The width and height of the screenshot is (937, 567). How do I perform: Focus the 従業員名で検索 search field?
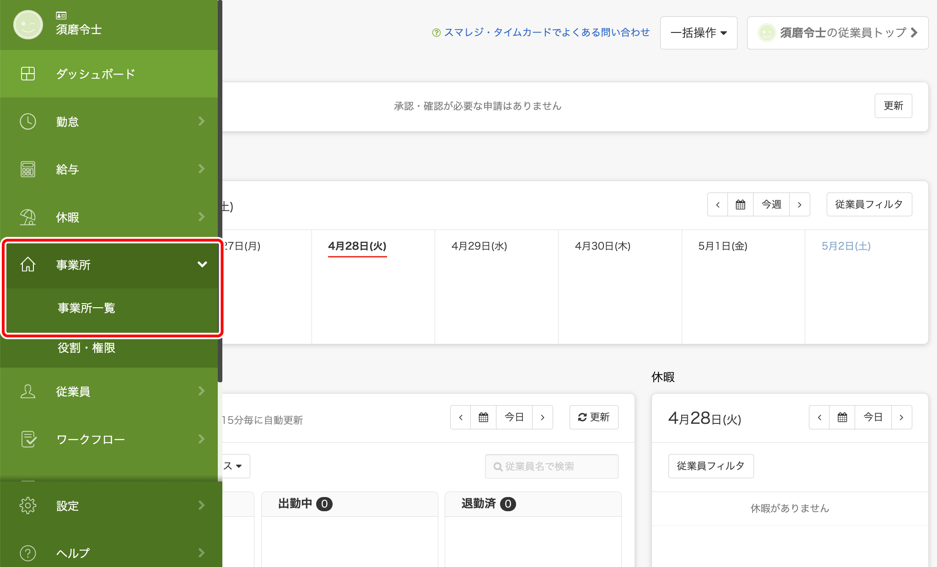pyautogui.click(x=552, y=466)
